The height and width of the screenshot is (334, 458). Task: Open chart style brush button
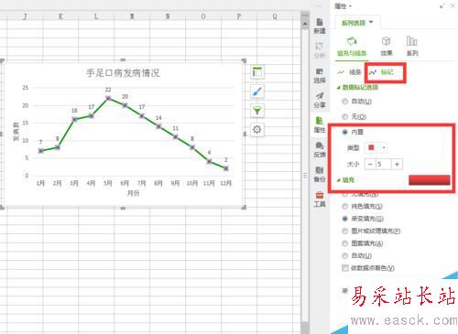(x=257, y=92)
